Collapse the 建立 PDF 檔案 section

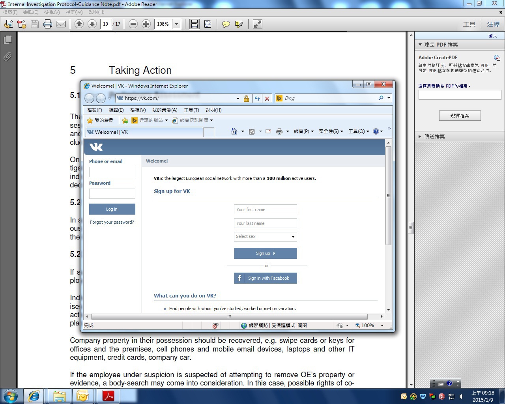pos(420,45)
